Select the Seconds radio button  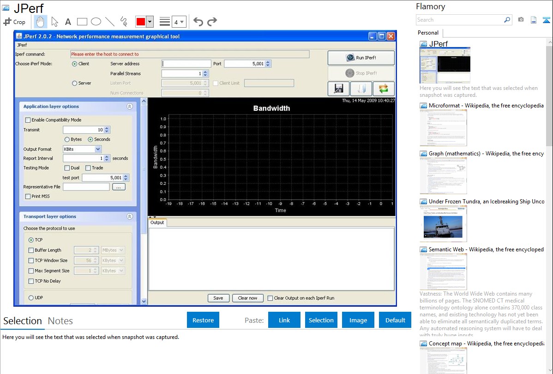point(90,139)
